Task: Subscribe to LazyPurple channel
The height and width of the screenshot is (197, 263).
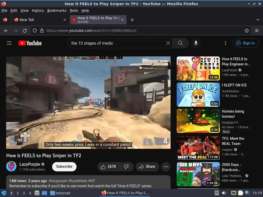Action: (x=64, y=166)
